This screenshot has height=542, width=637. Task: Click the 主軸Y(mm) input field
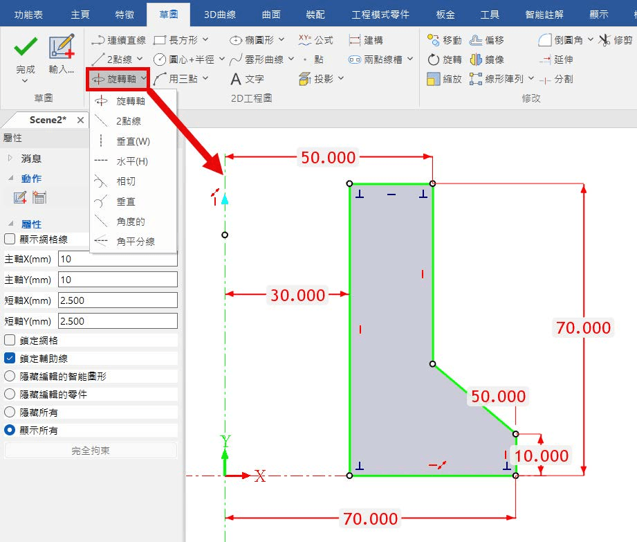click(118, 280)
